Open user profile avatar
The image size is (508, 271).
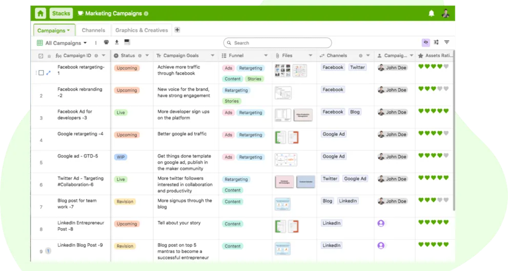445,13
